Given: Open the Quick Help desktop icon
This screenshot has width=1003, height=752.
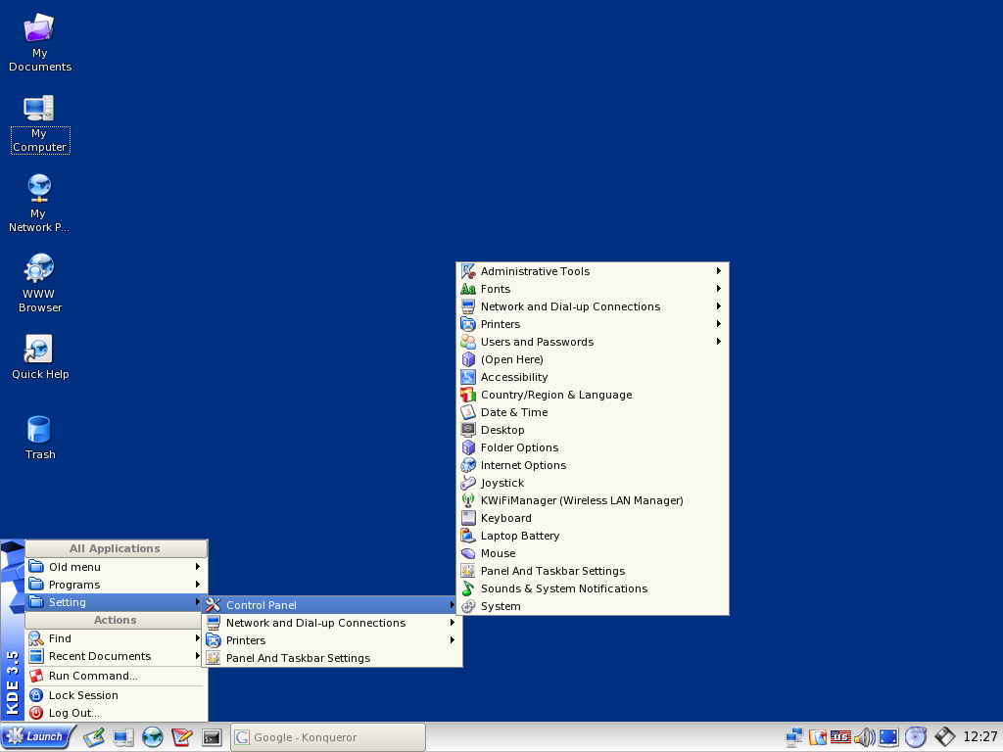Looking at the screenshot, I should coord(39,357).
